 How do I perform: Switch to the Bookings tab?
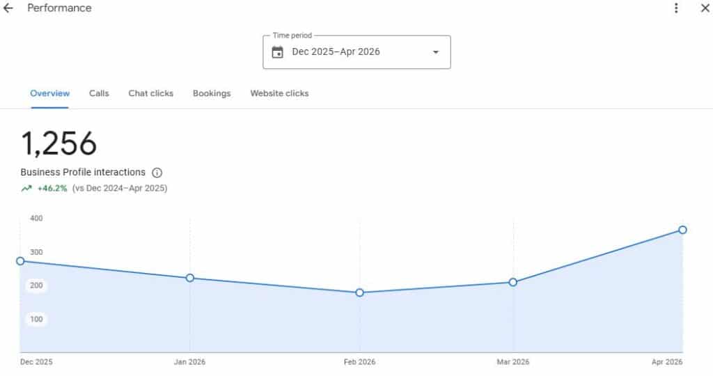212,93
